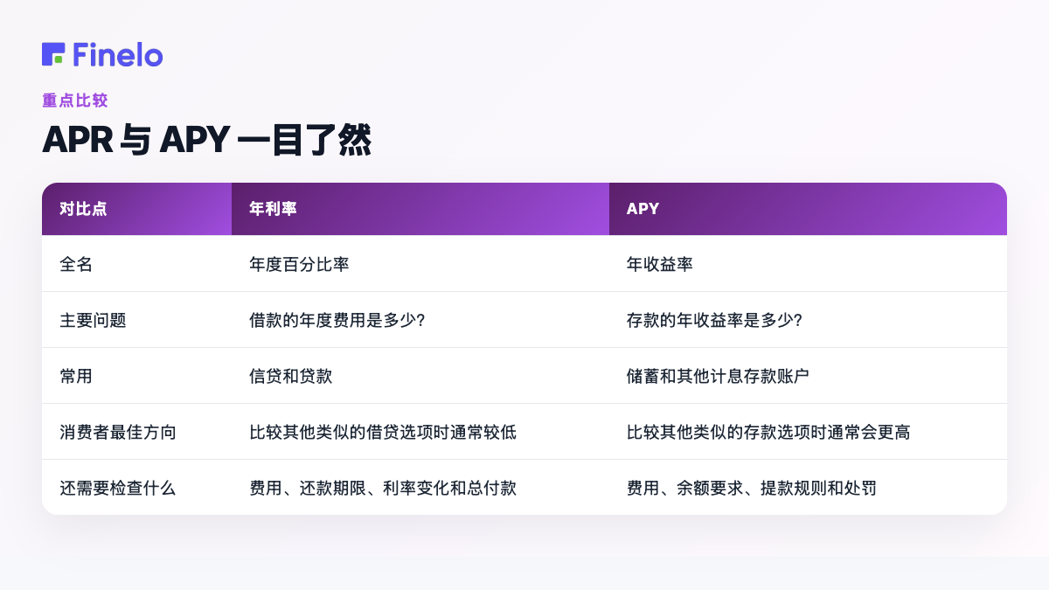
Task: Click the cell 借款的年度费用是多少?
Action: [x=337, y=320]
